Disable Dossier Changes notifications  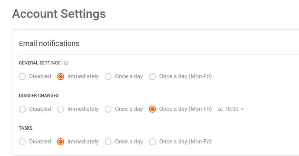click(x=23, y=109)
